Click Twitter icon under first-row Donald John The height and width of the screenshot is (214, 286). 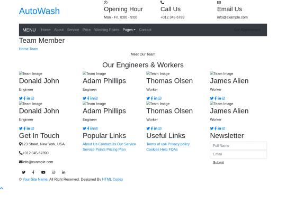21,98
